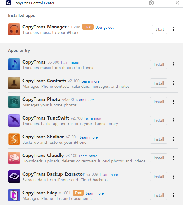Minimize the CopyTrans Control Center window
This screenshot has height=205, width=183.
164,3
